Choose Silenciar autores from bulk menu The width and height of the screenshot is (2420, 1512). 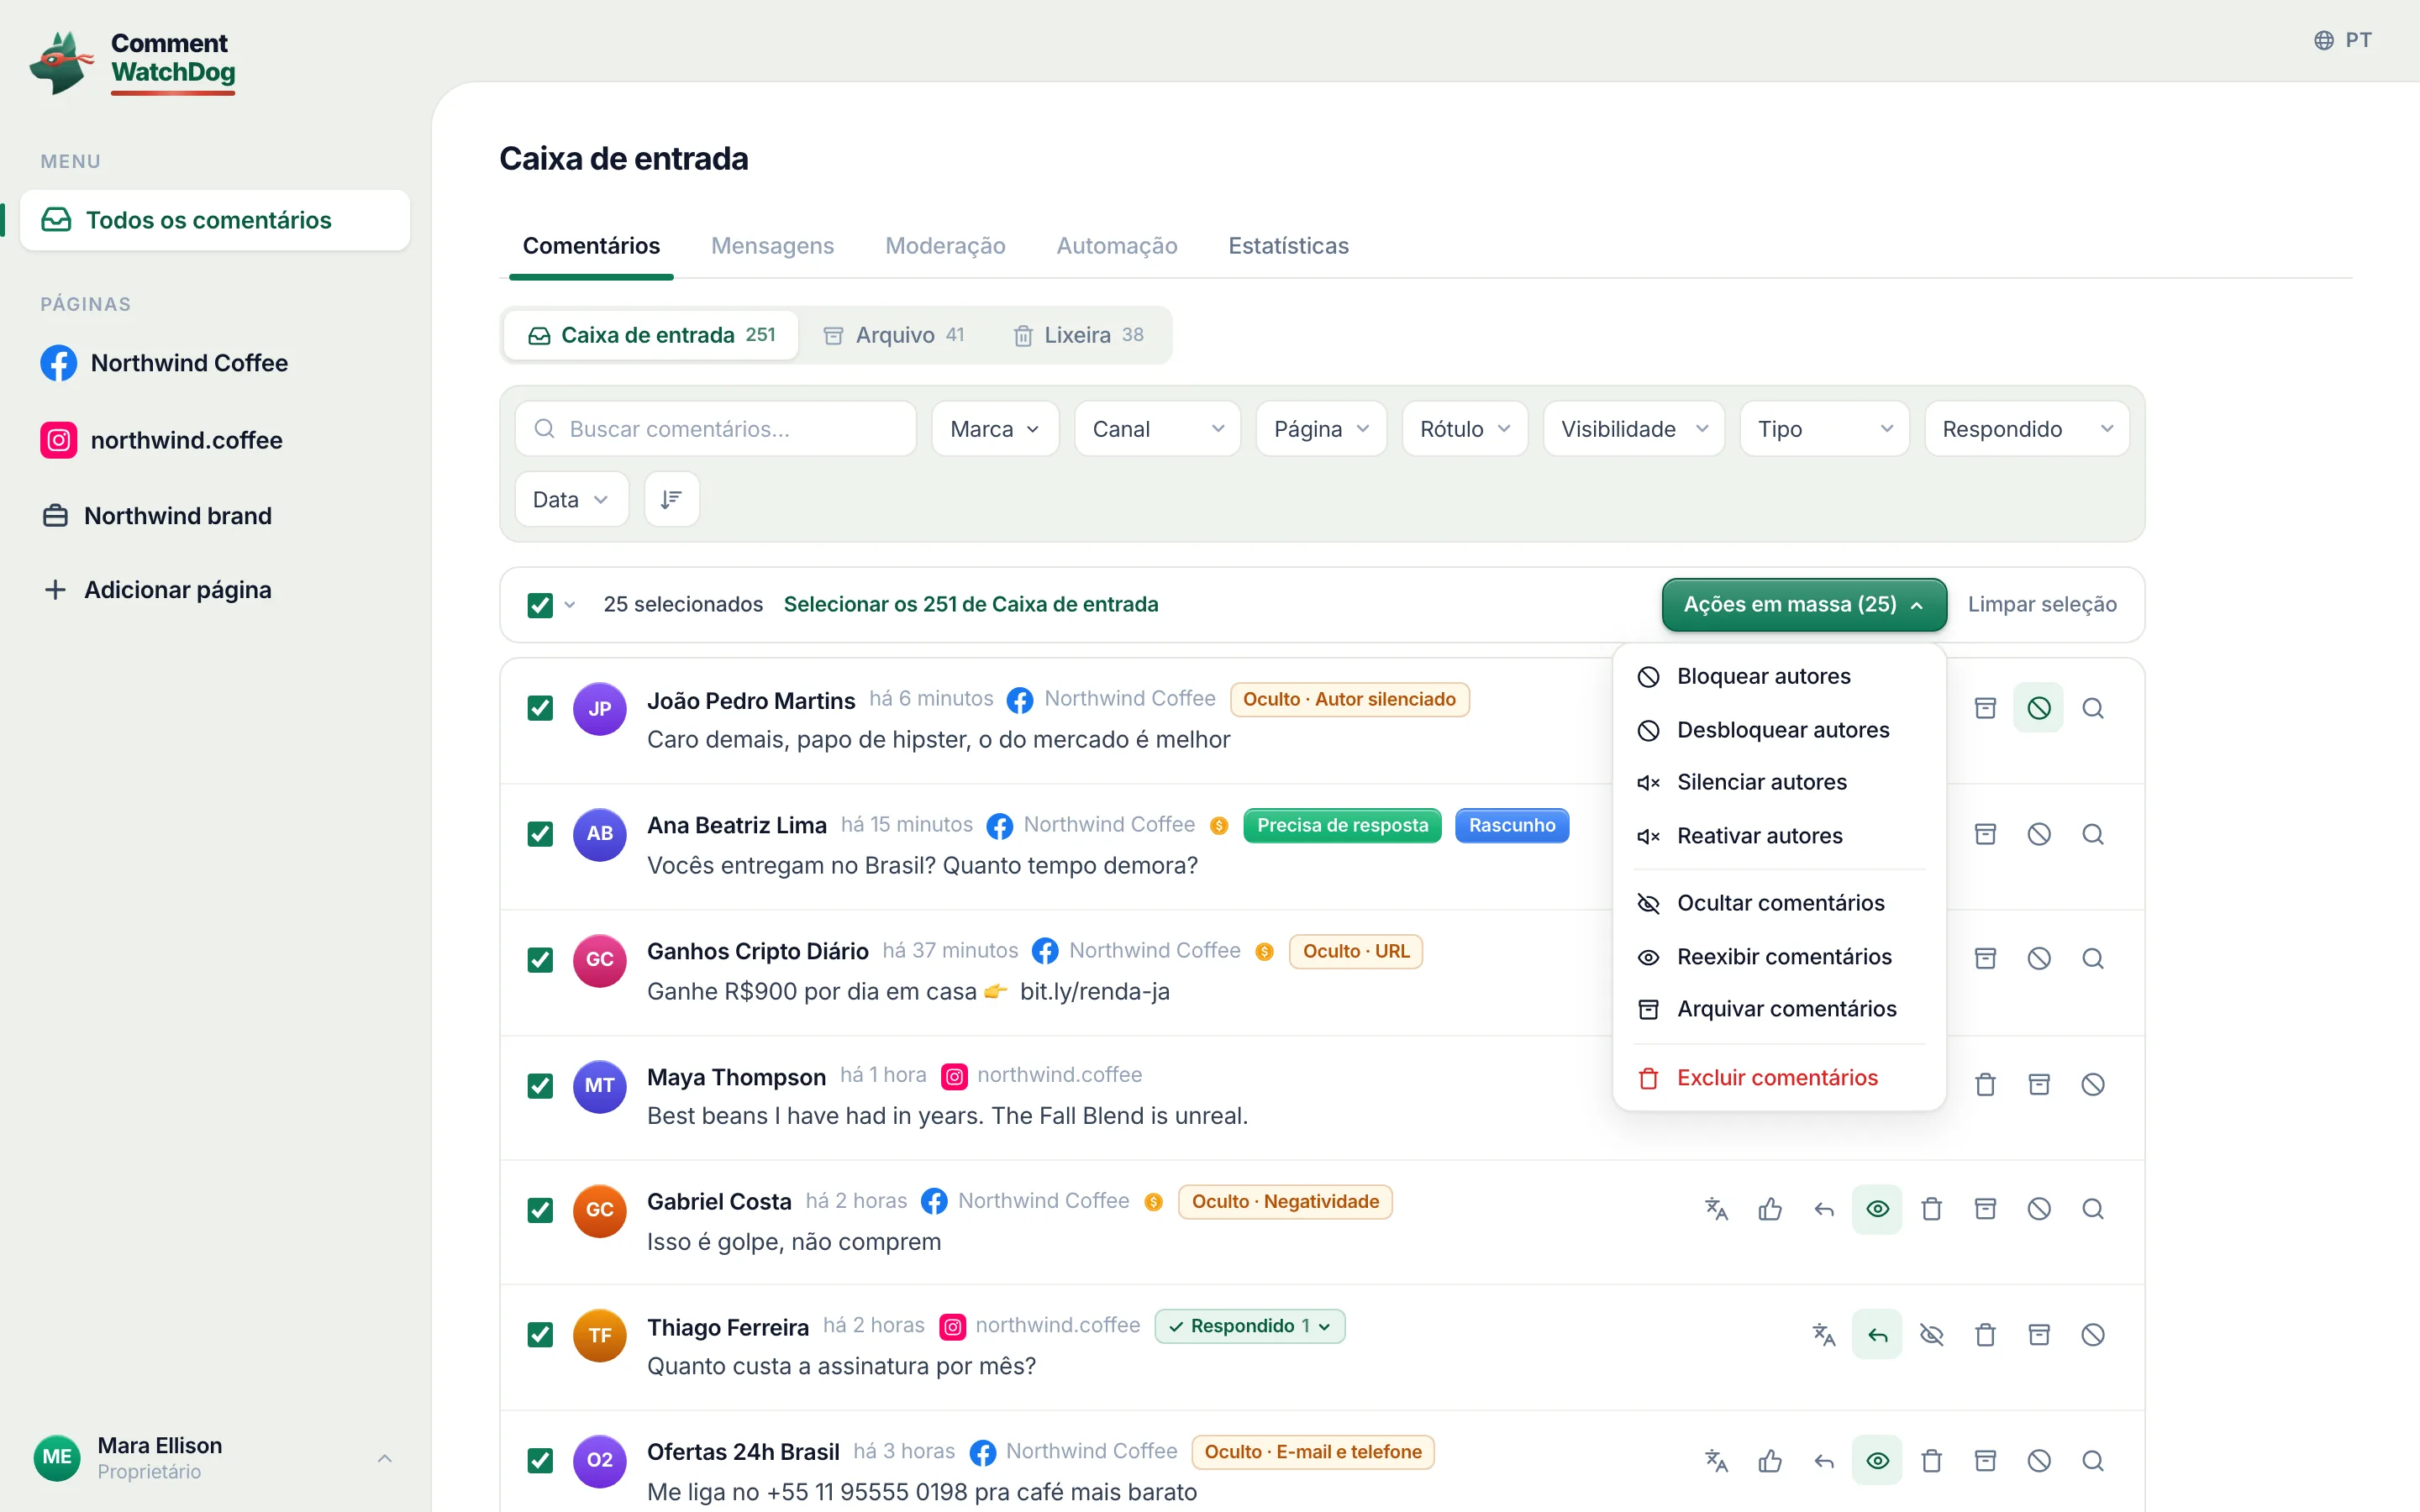(x=1779, y=782)
